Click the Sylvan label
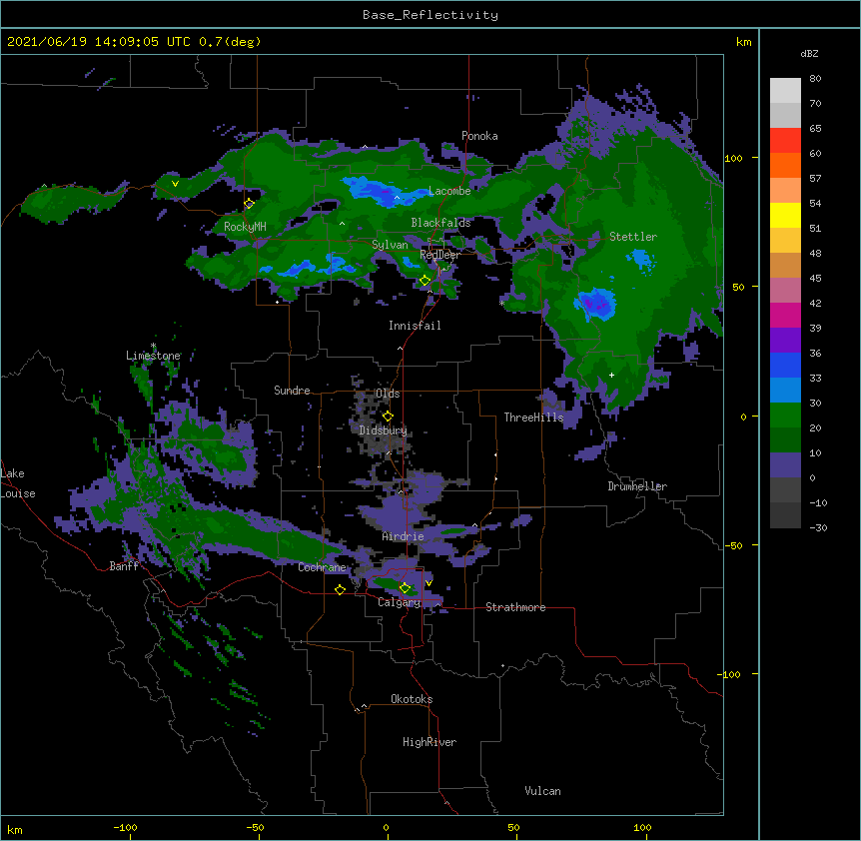The width and height of the screenshot is (861, 841). point(390,245)
